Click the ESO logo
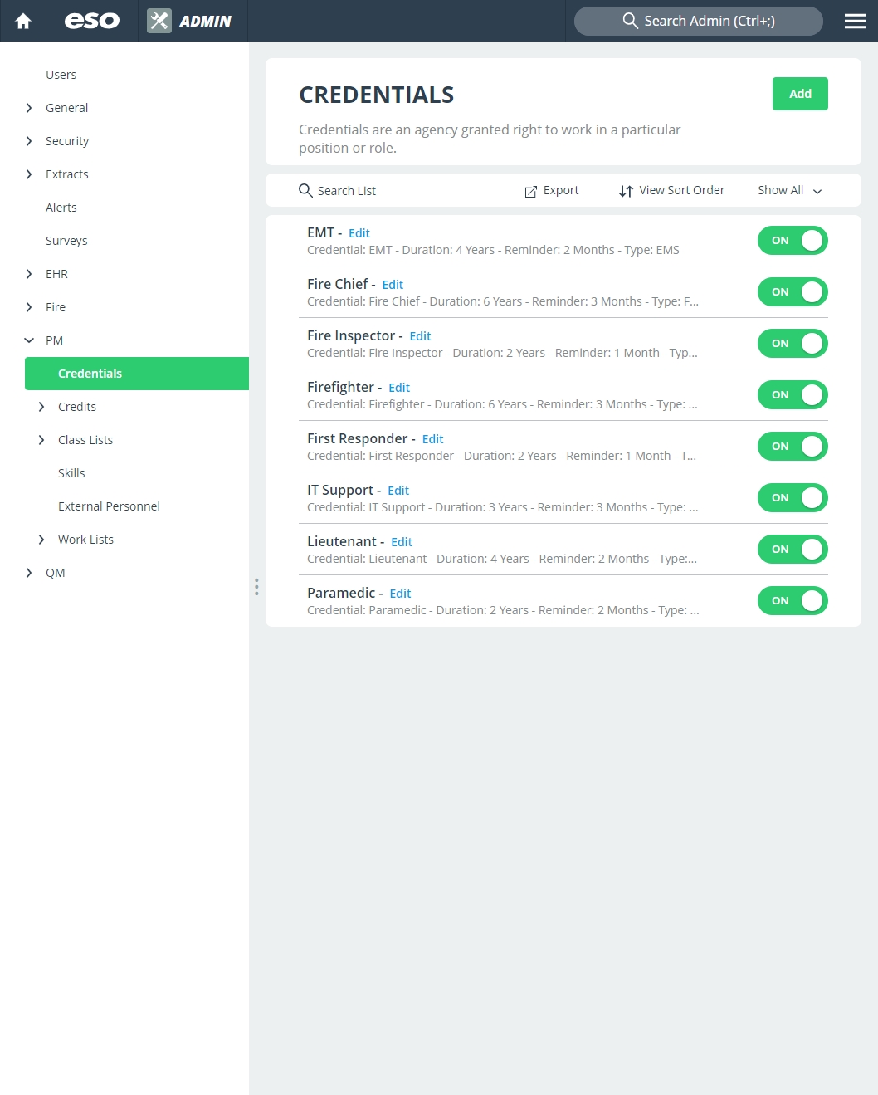The width and height of the screenshot is (878, 1095). [92, 21]
